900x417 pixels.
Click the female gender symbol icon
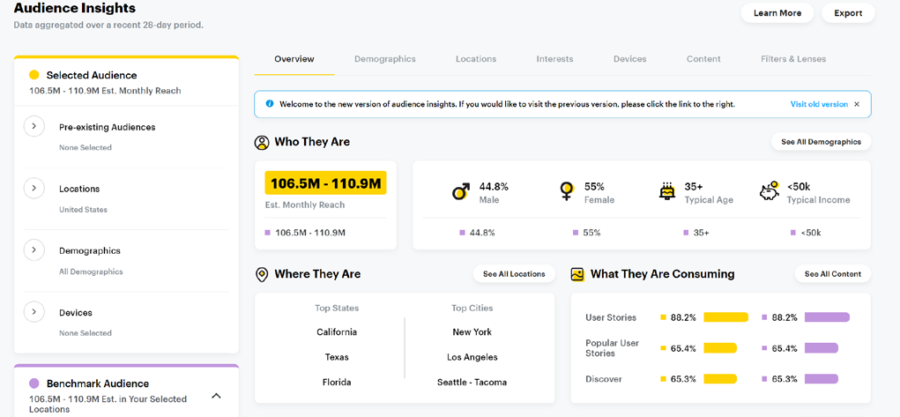567,191
